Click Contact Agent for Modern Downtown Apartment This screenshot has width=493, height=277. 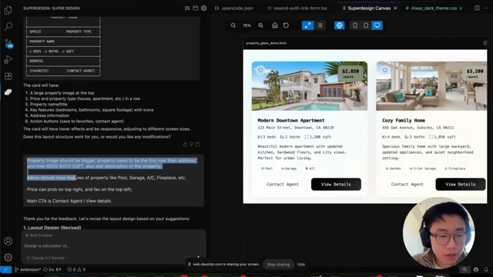(283, 185)
